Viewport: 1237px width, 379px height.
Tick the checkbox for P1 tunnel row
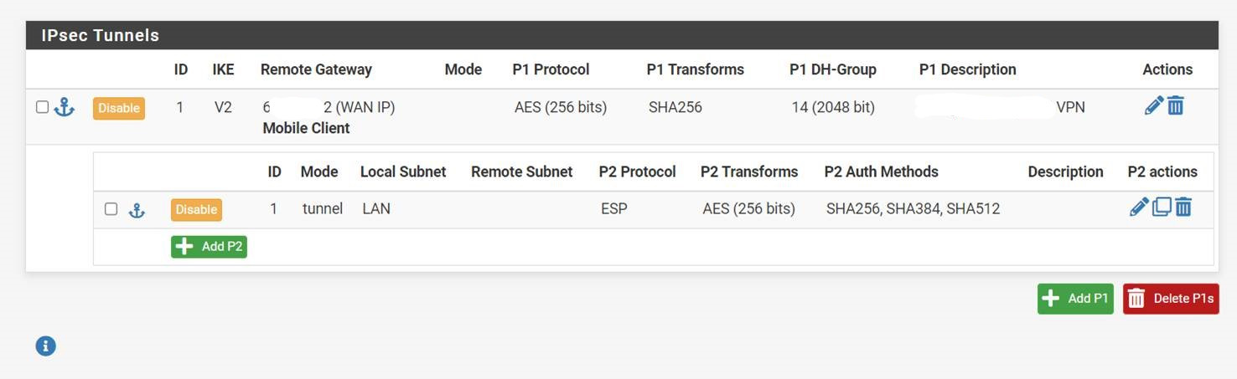pos(42,107)
